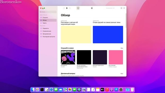The image size is (165, 93).
Task: Click the Слушайте новое section heading
Action: (x=67, y=48)
